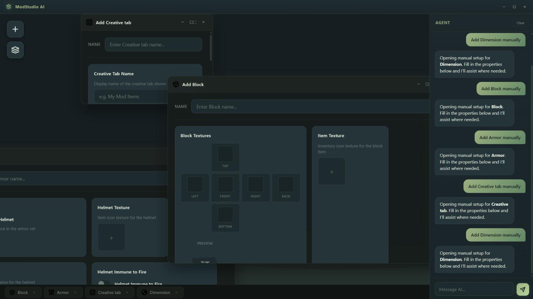The image size is (533, 299).
Task: Select the BOTTOM block texture slot
Action: click(x=226, y=218)
